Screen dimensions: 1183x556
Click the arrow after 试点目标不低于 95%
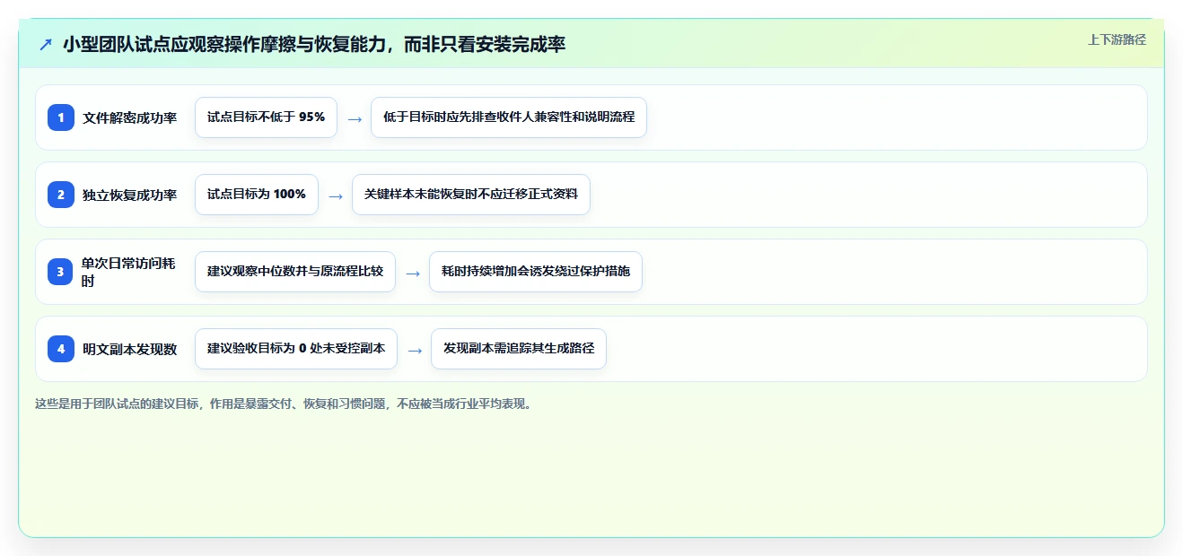[355, 118]
